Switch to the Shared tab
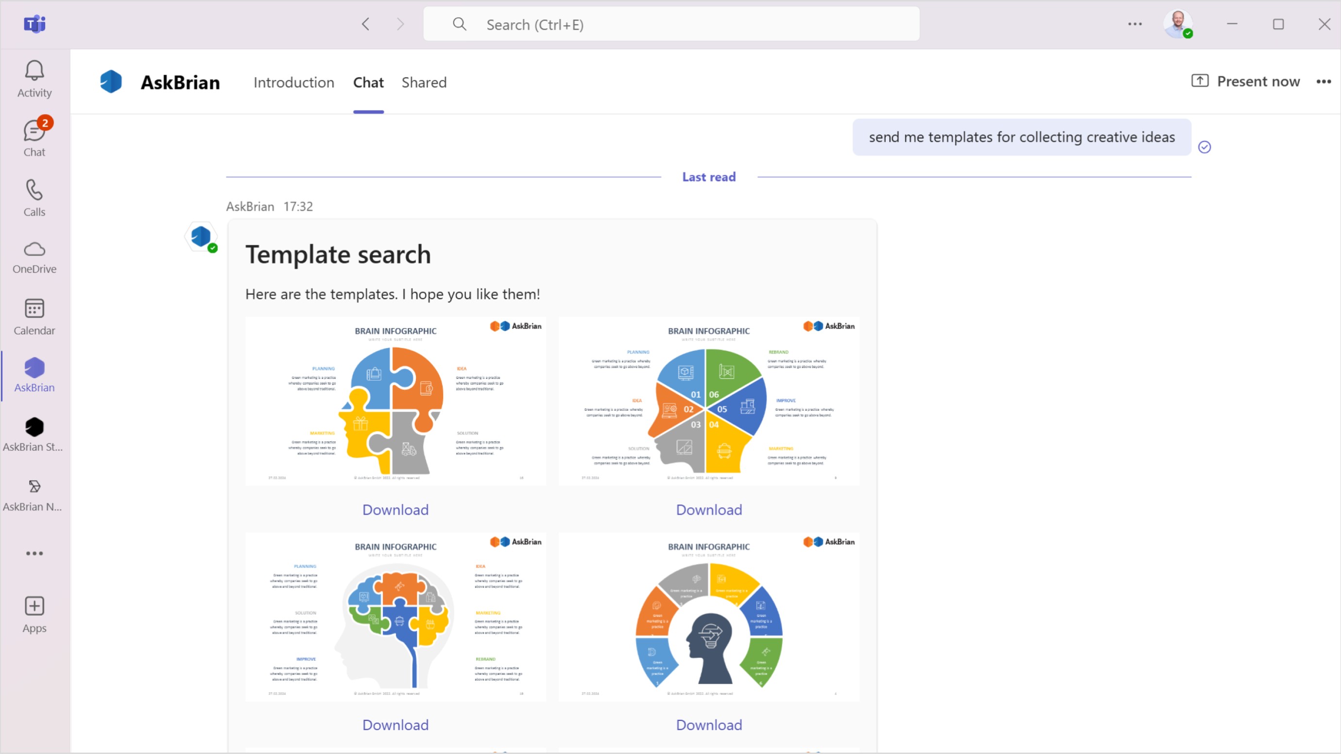Viewport: 1341px width, 754px height. 424,82
